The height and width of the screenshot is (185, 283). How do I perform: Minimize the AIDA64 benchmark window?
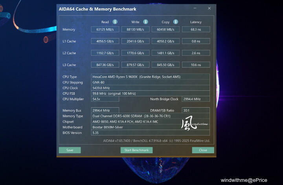[195, 8]
